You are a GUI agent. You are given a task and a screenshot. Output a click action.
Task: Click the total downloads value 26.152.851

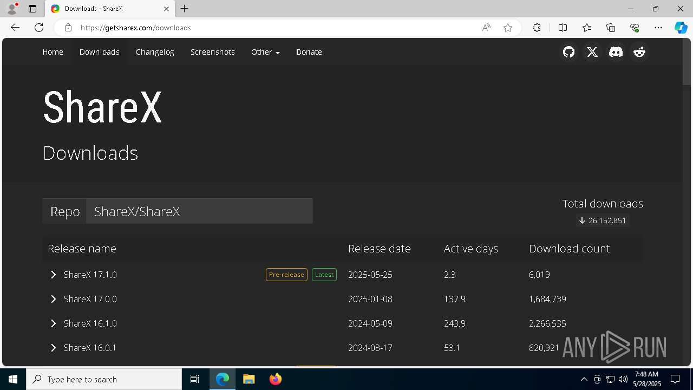point(603,220)
